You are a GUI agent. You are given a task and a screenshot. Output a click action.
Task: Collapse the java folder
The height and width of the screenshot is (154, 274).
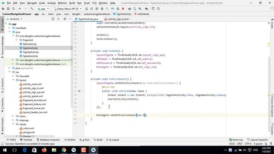pyautogui.click(x=9, y=32)
